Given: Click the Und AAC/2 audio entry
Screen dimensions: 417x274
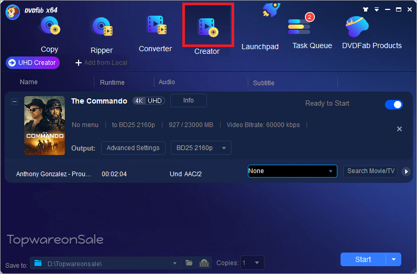Looking at the screenshot, I should [185, 174].
